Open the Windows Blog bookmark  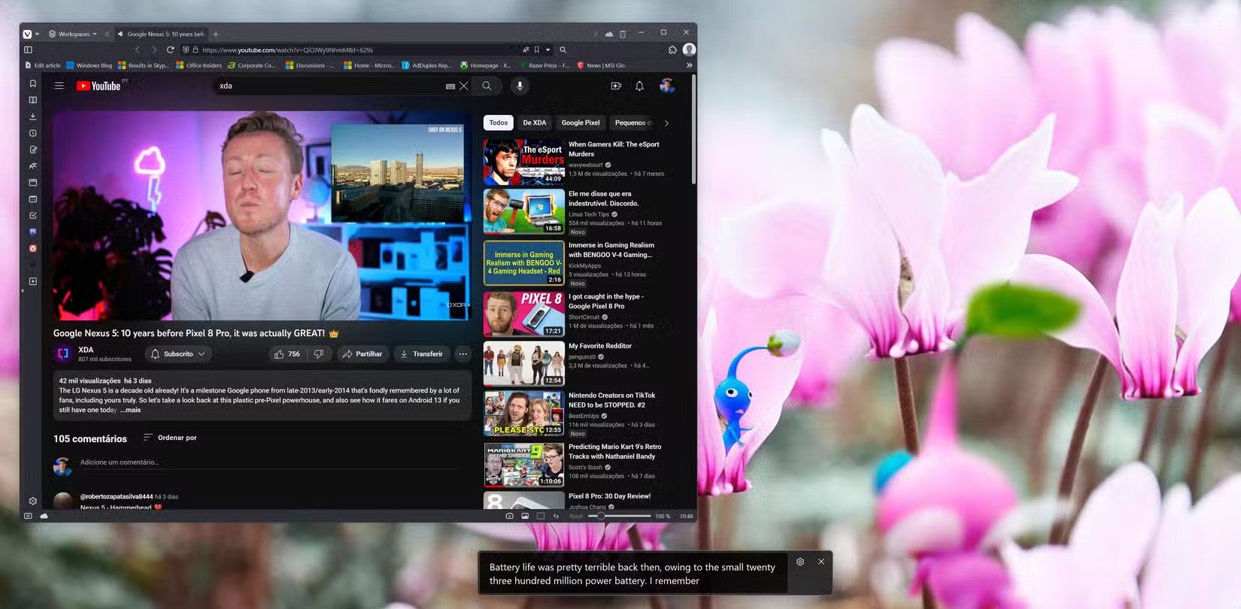(89, 65)
